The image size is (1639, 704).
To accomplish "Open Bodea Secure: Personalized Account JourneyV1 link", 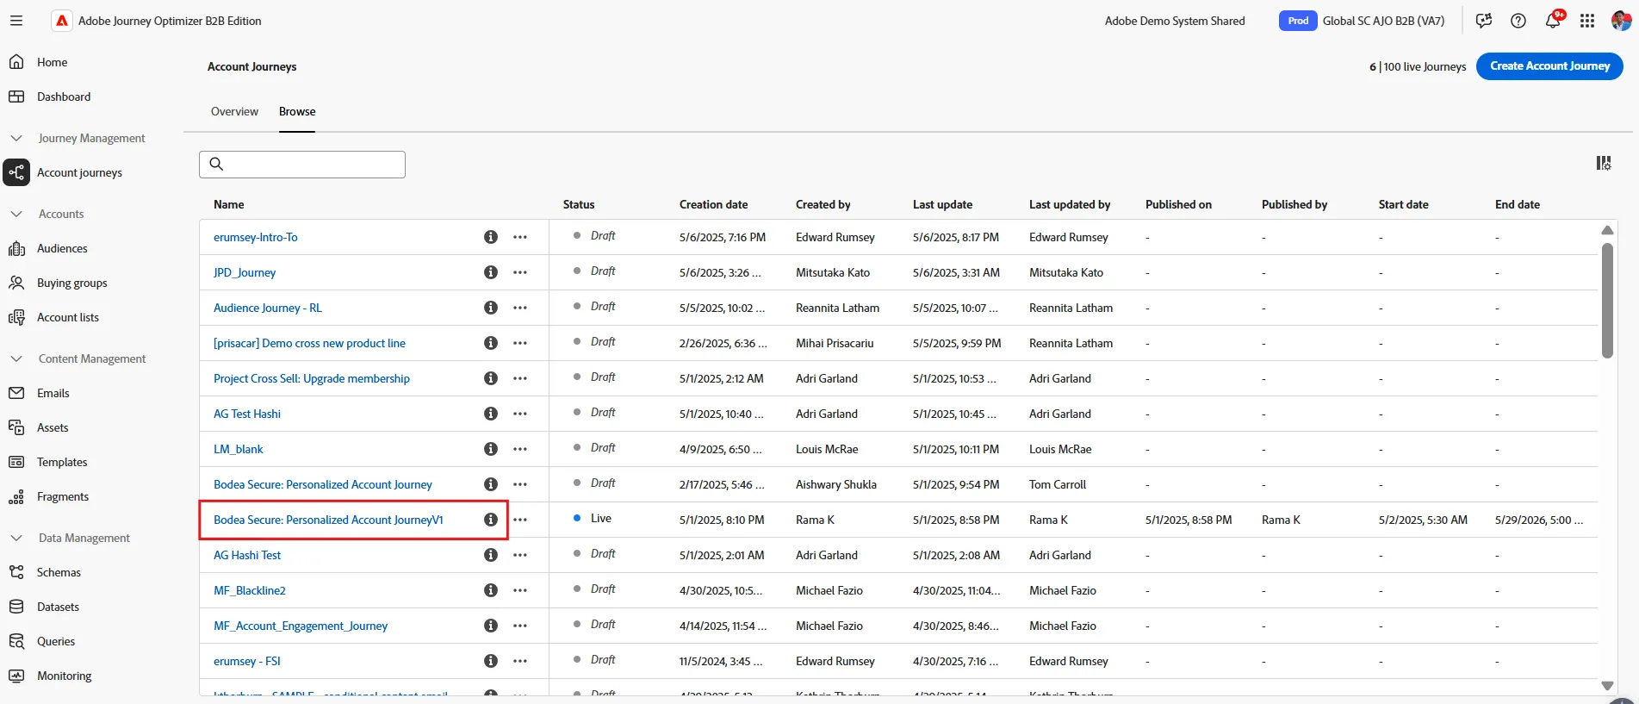I will [328, 520].
